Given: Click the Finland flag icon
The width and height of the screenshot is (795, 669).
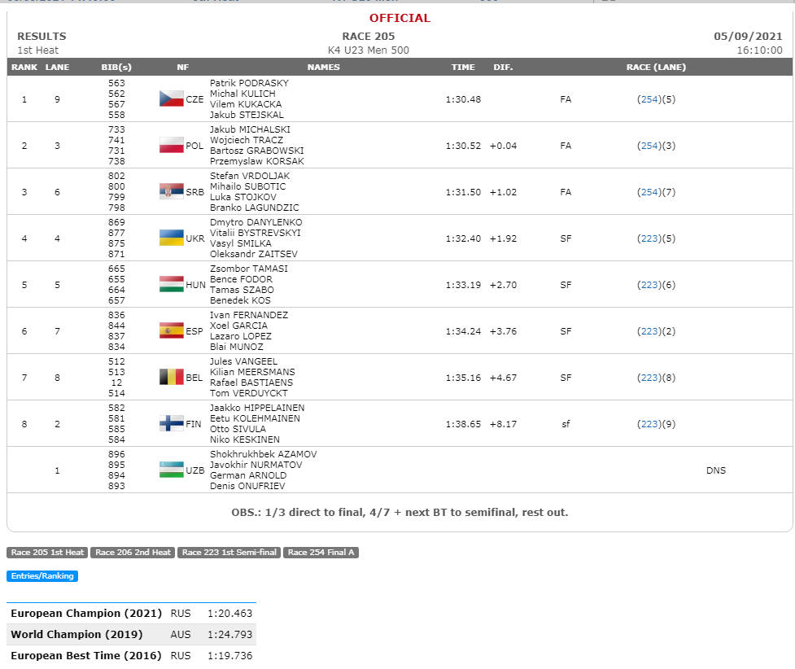Looking at the screenshot, I should 172,424.
